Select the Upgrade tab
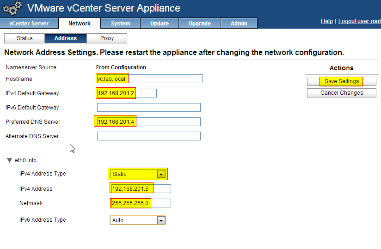 [200, 24]
